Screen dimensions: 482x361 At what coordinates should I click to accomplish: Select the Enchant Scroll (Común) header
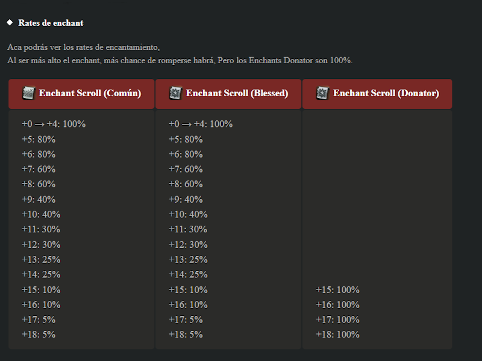click(81, 94)
